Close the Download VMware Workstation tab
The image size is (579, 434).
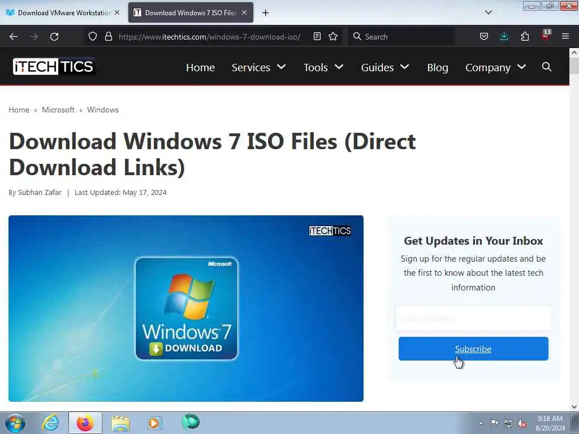coord(117,12)
